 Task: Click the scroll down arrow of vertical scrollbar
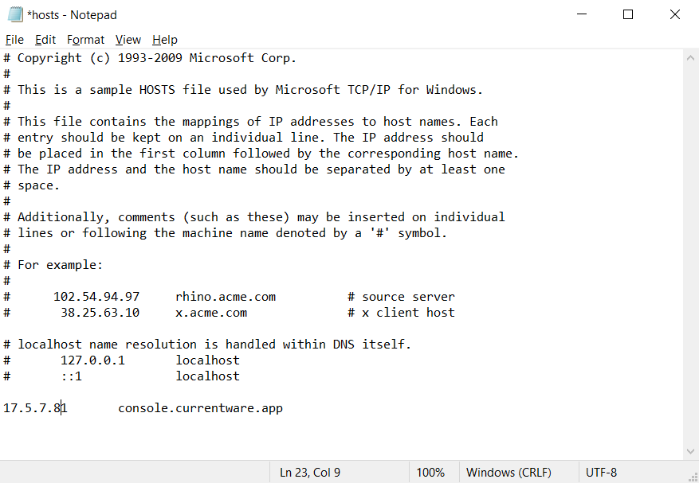(690, 452)
